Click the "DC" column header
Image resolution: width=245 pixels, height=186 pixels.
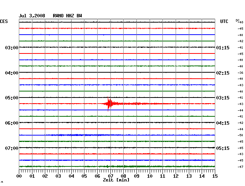[x=237, y=20]
